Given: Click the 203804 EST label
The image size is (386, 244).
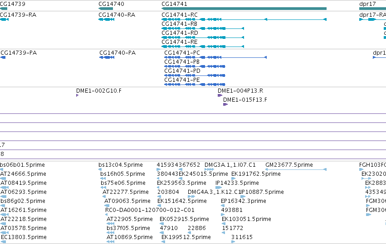Looking at the screenshot, I should tap(168, 192).
